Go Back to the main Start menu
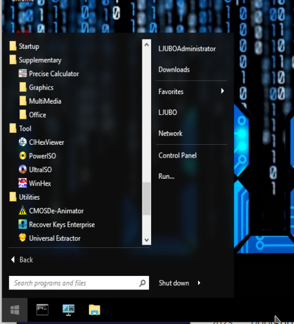This screenshot has height=324, width=294. (26, 260)
